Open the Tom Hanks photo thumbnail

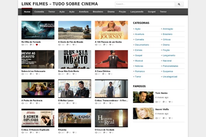pyautogui.click(x=143, y=97)
